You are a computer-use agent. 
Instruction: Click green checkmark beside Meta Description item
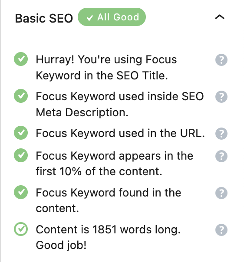coord(21,96)
